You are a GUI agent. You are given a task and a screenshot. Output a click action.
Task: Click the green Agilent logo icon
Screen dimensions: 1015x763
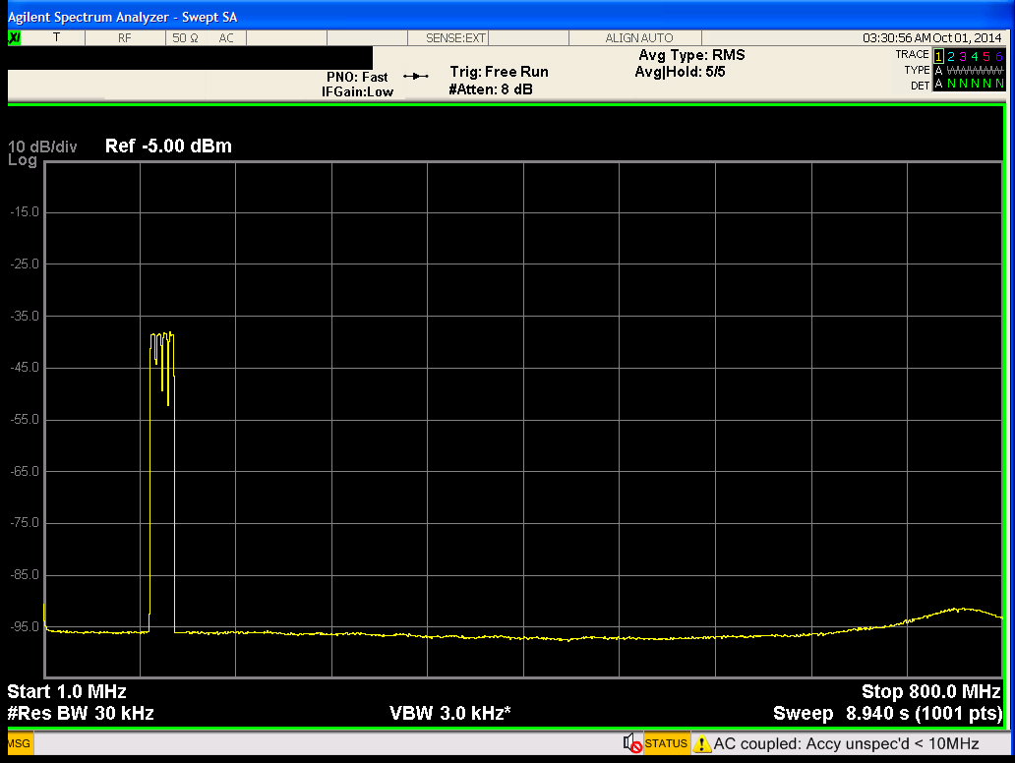click(x=15, y=38)
